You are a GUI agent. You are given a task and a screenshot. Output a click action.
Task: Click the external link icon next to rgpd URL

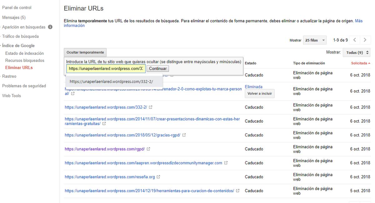[149, 149]
